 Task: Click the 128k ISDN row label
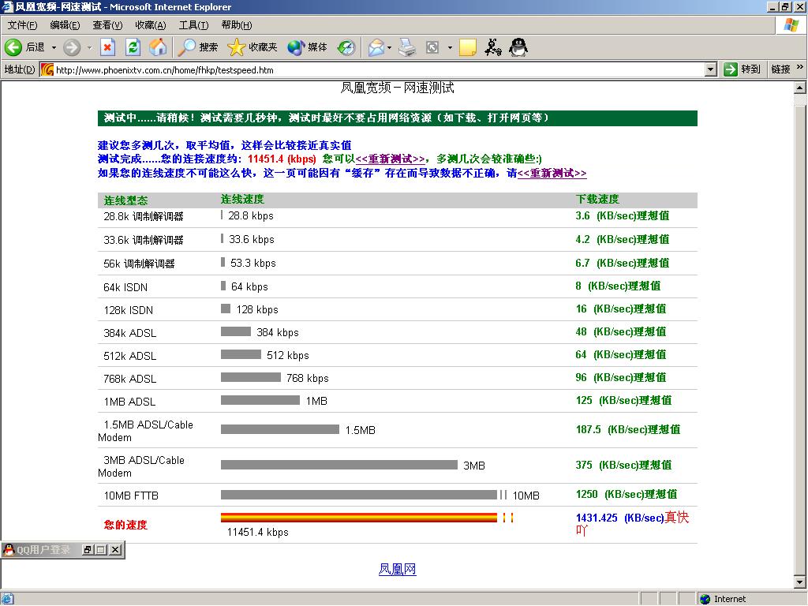pos(129,310)
